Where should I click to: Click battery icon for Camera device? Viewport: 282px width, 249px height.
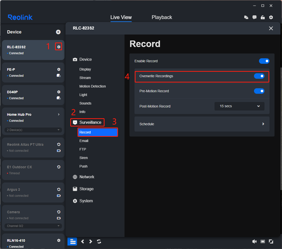(x=59, y=218)
